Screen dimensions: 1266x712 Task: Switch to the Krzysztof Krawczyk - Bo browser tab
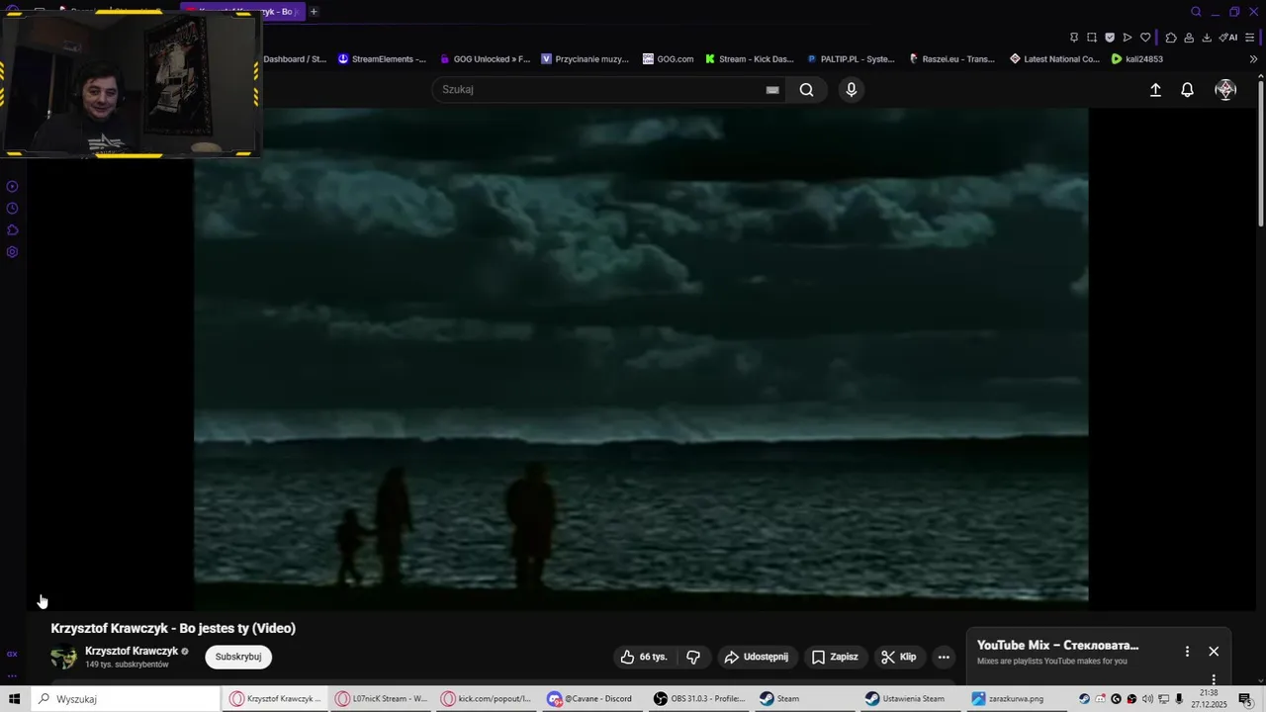tap(245, 12)
